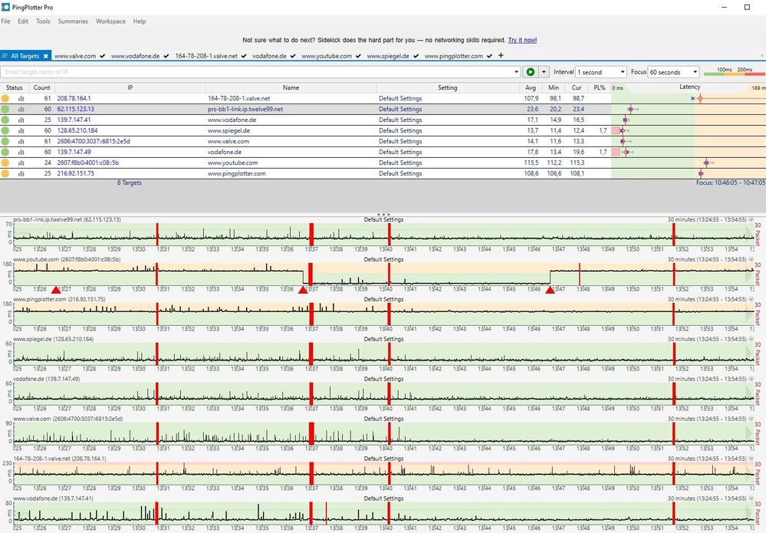The image size is (766, 533).
Task: Expand the www.valve.com timeline graph options chevron
Action: pyautogui.click(x=751, y=419)
